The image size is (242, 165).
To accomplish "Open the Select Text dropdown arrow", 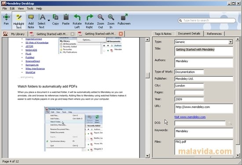I will (x=49, y=20).
